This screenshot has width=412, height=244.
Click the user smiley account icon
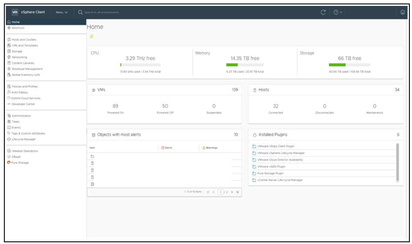[402, 12]
